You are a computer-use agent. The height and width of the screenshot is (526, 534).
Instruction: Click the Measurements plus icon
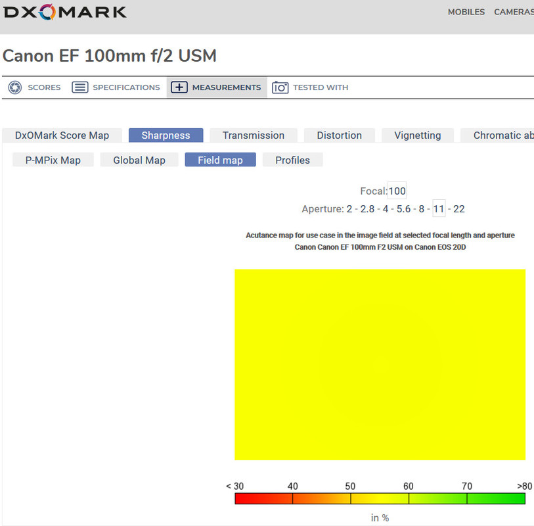179,87
